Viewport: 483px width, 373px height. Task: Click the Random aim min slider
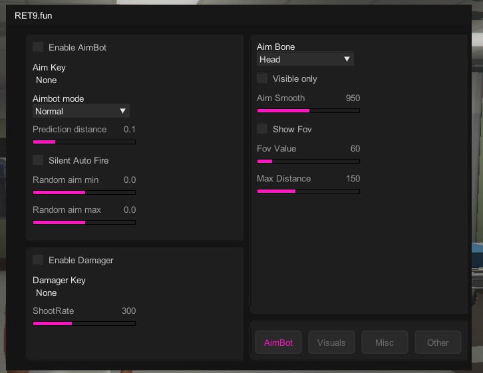(84, 193)
